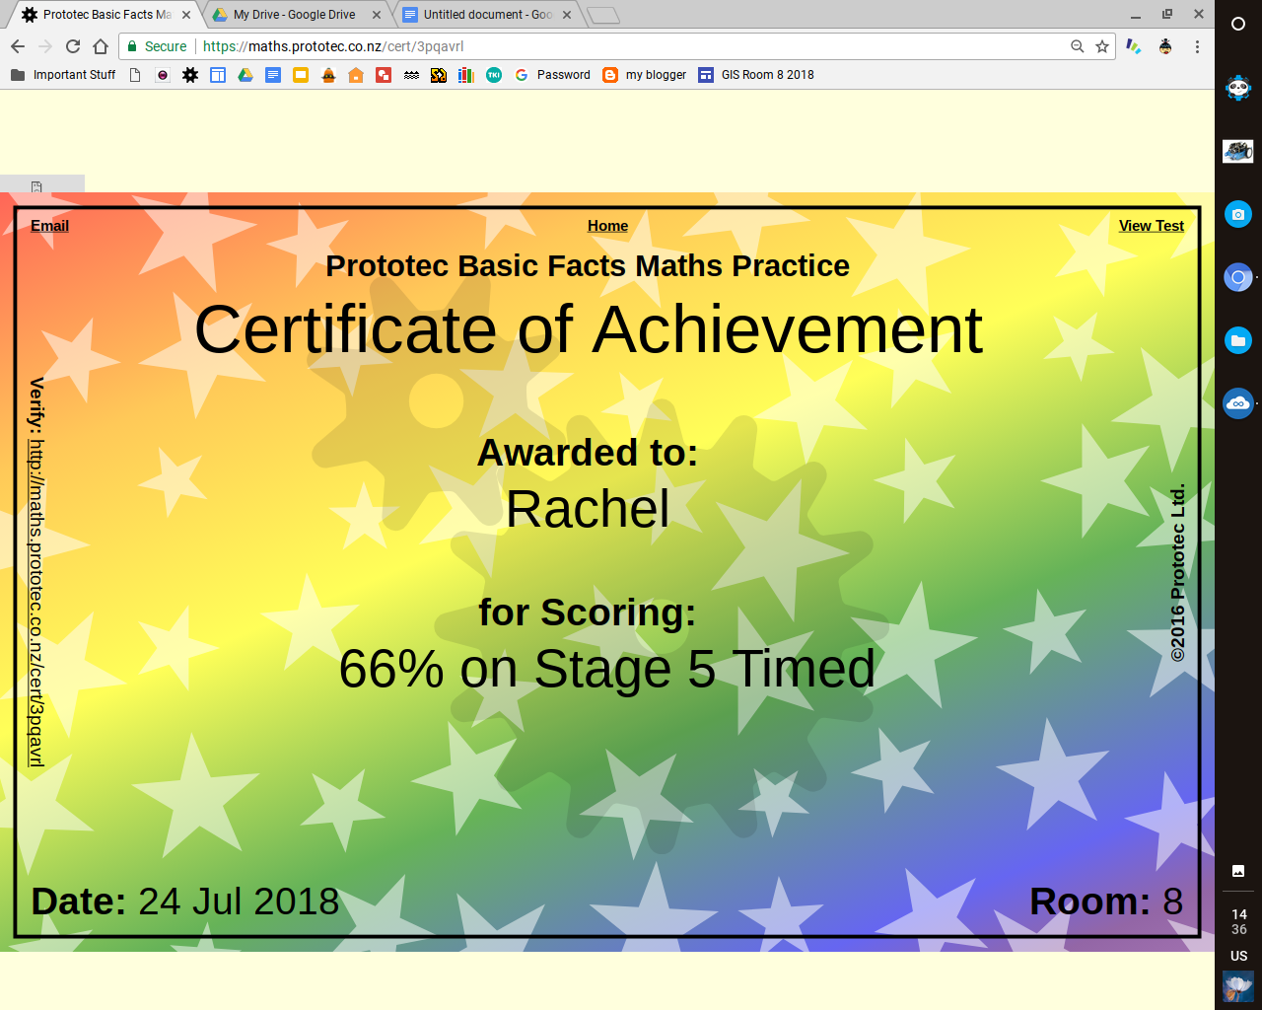Open the Google Drive triangle bookmark
Screen dimensions: 1262x1010
pyautogui.click(x=245, y=75)
